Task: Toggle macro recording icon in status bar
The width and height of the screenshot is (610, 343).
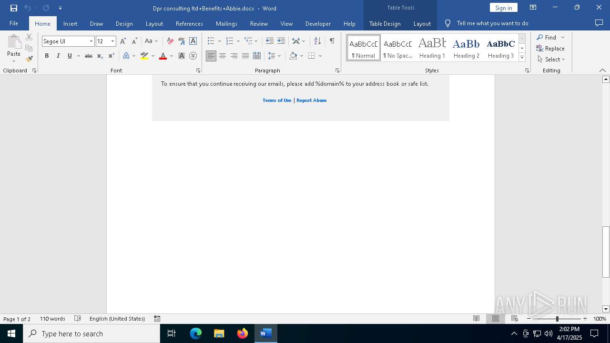Action: pos(157,319)
